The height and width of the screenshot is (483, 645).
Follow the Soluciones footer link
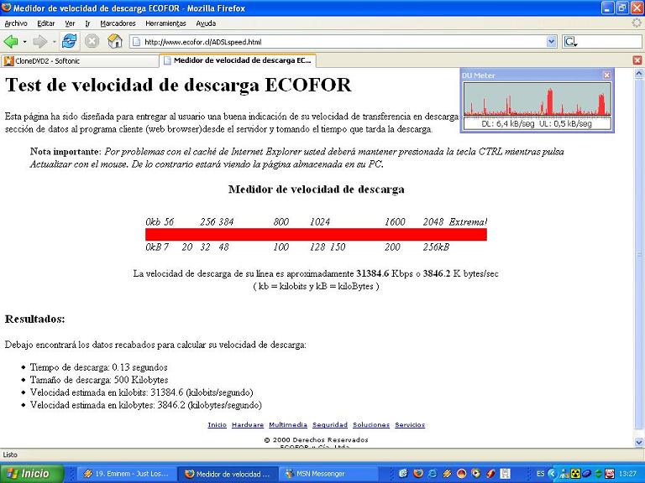(x=371, y=424)
